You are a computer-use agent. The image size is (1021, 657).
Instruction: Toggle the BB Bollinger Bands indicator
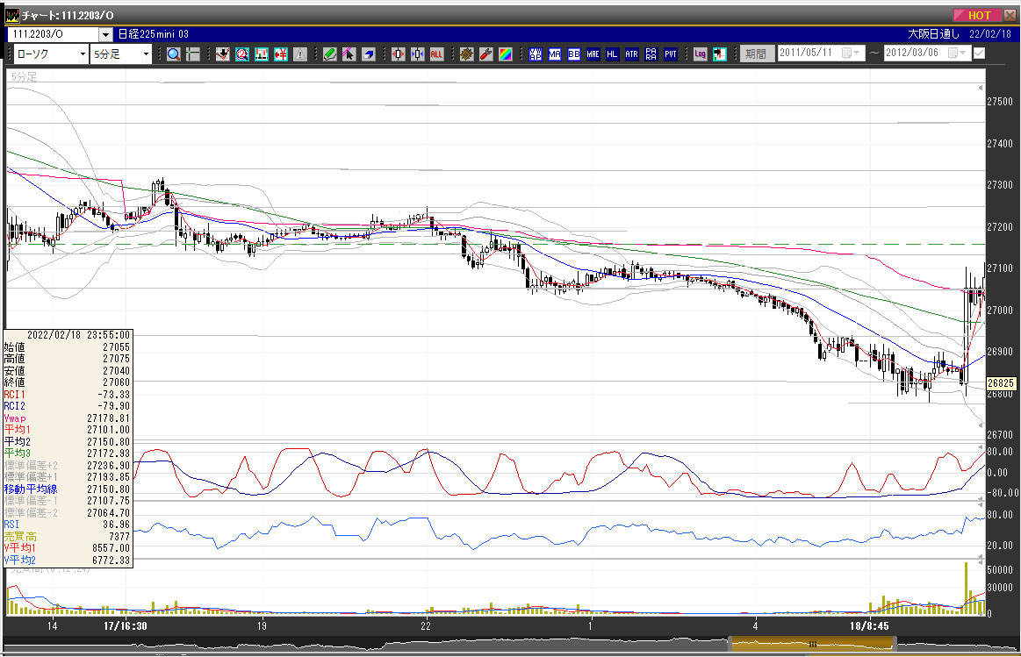[573, 54]
